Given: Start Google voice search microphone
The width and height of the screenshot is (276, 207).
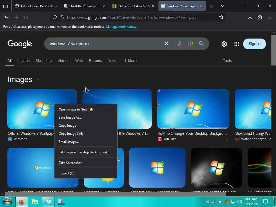Looking at the screenshot, I should 180,44.
